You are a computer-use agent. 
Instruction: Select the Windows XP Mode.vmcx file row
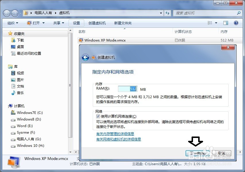160,40
